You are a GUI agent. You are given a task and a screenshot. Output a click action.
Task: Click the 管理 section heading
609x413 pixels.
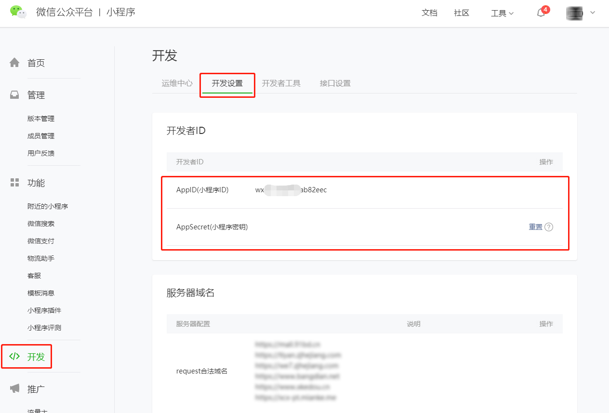pyautogui.click(x=36, y=95)
